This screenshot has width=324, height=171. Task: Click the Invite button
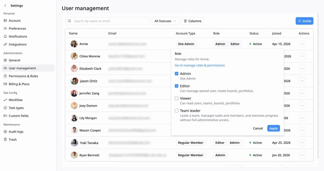coord(304,21)
